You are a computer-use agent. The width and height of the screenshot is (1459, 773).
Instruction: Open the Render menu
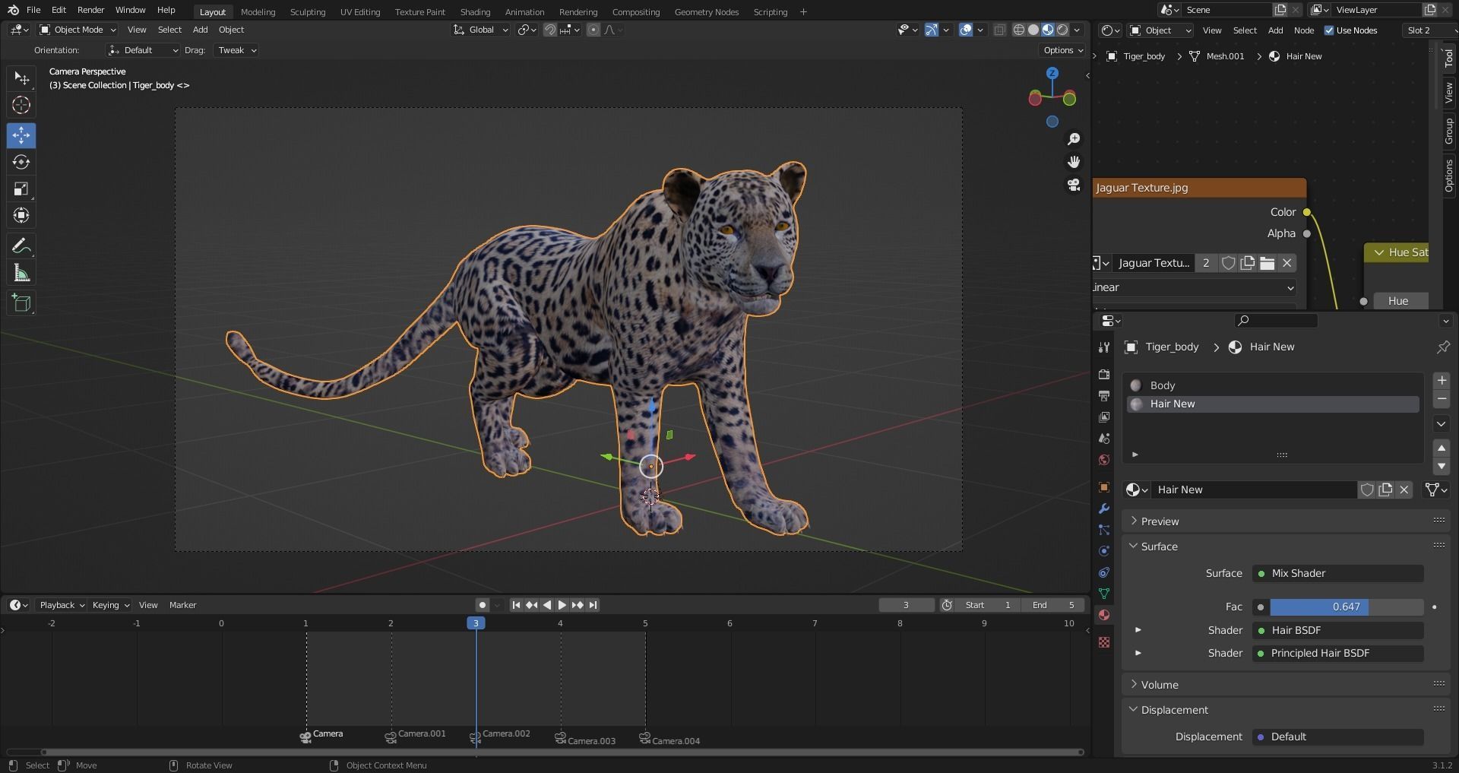pyautogui.click(x=90, y=10)
